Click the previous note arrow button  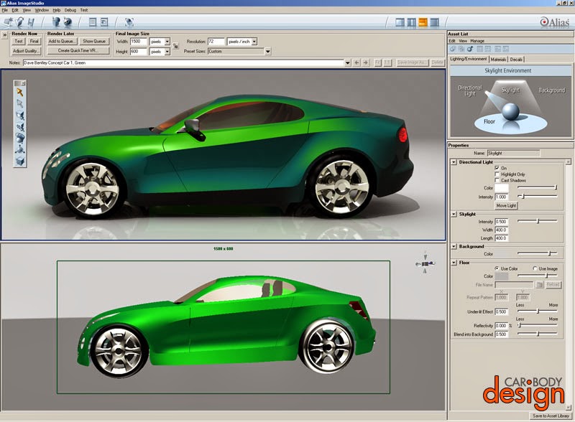pyautogui.click(x=356, y=62)
